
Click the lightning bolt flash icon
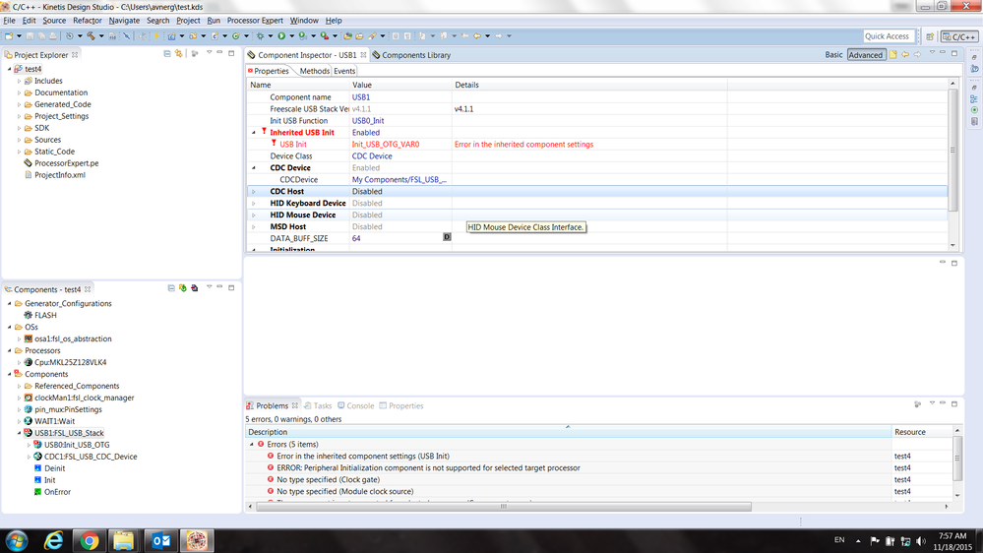[156, 36]
